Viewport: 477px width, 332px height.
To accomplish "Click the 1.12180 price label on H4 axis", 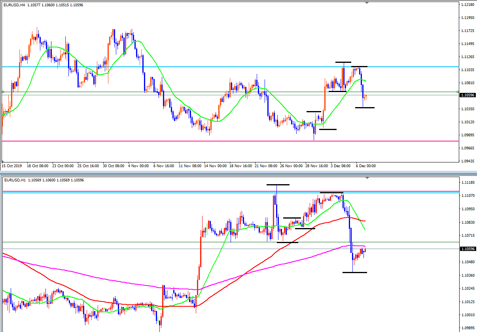I will (x=468, y=5).
